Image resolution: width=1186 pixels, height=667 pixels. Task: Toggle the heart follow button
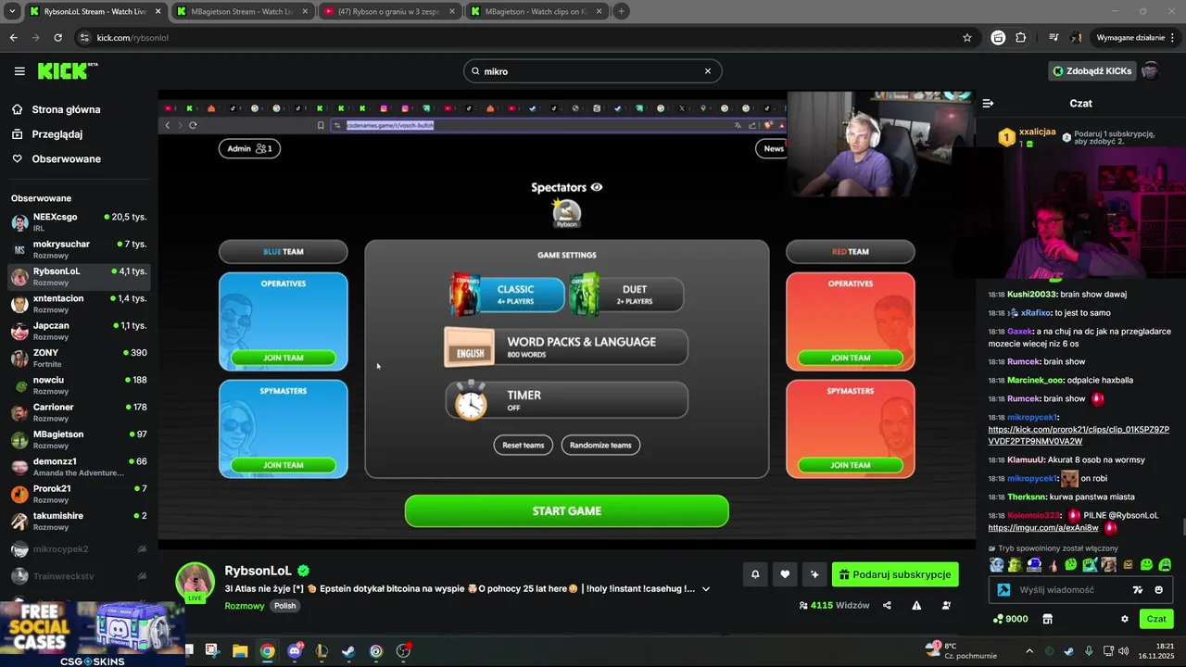(785, 574)
